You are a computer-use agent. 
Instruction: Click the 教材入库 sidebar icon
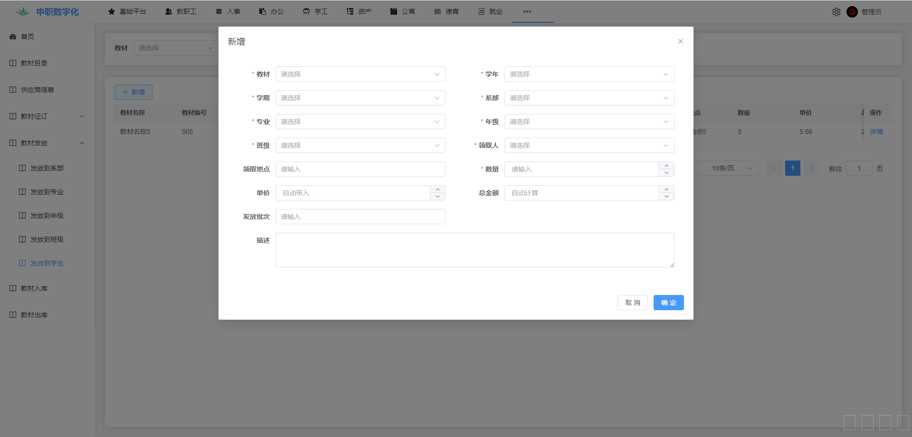[13, 288]
